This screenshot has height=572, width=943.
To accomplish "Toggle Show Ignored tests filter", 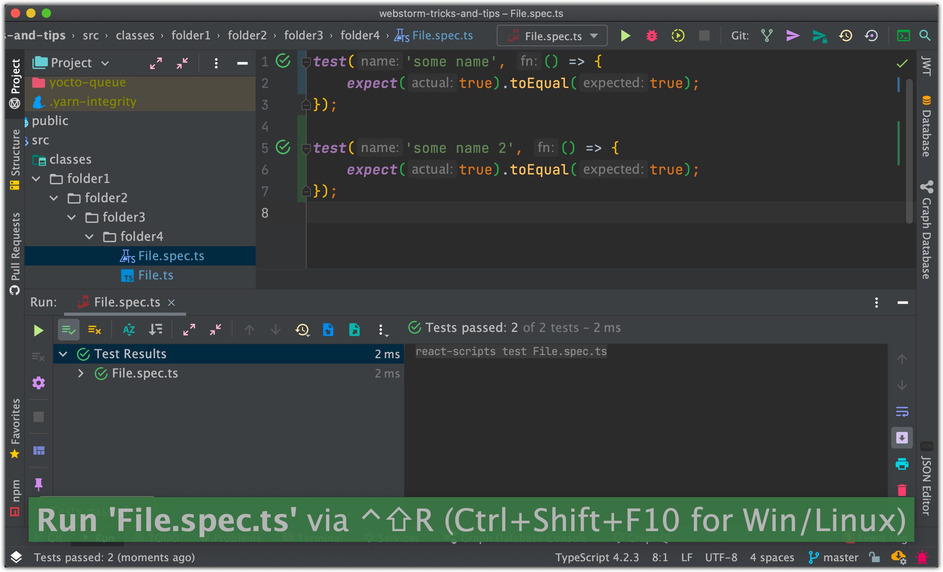I will point(95,330).
